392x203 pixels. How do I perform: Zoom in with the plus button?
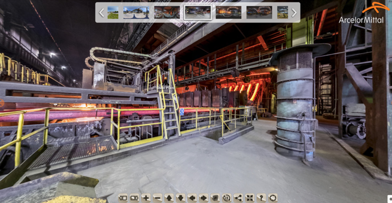146,198
